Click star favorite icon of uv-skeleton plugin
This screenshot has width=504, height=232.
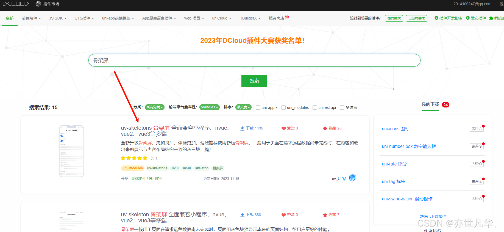coord(325,215)
